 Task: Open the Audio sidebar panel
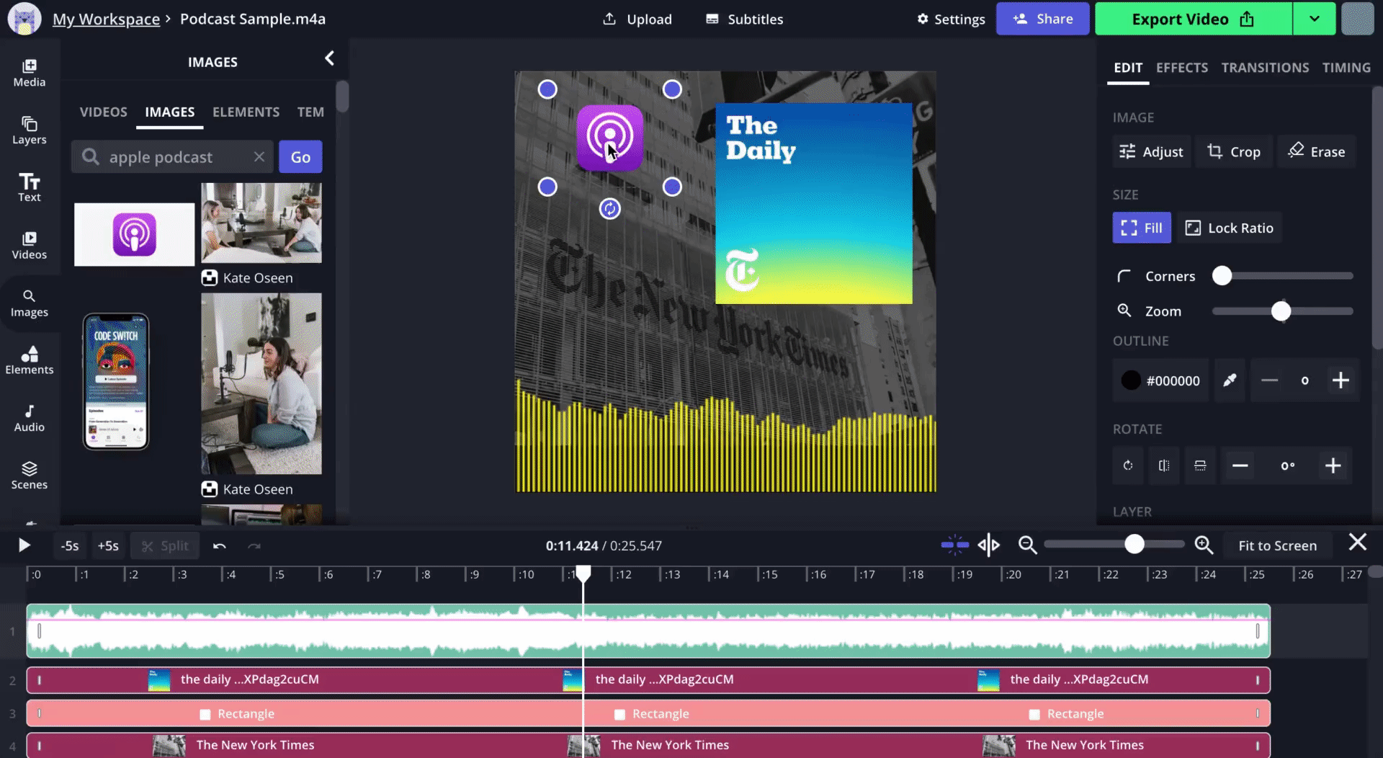(x=29, y=418)
